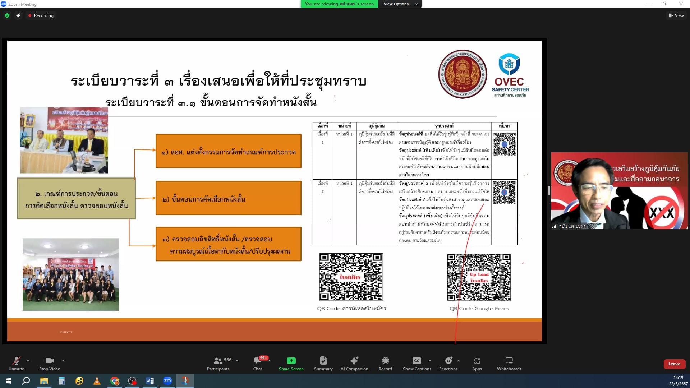Open the meeting Summary
The image size is (690, 388).
323,363
